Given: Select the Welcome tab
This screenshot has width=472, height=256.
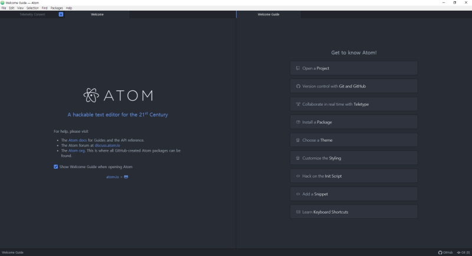Looking at the screenshot, I should pyautogui.click(x=97, y=14).
